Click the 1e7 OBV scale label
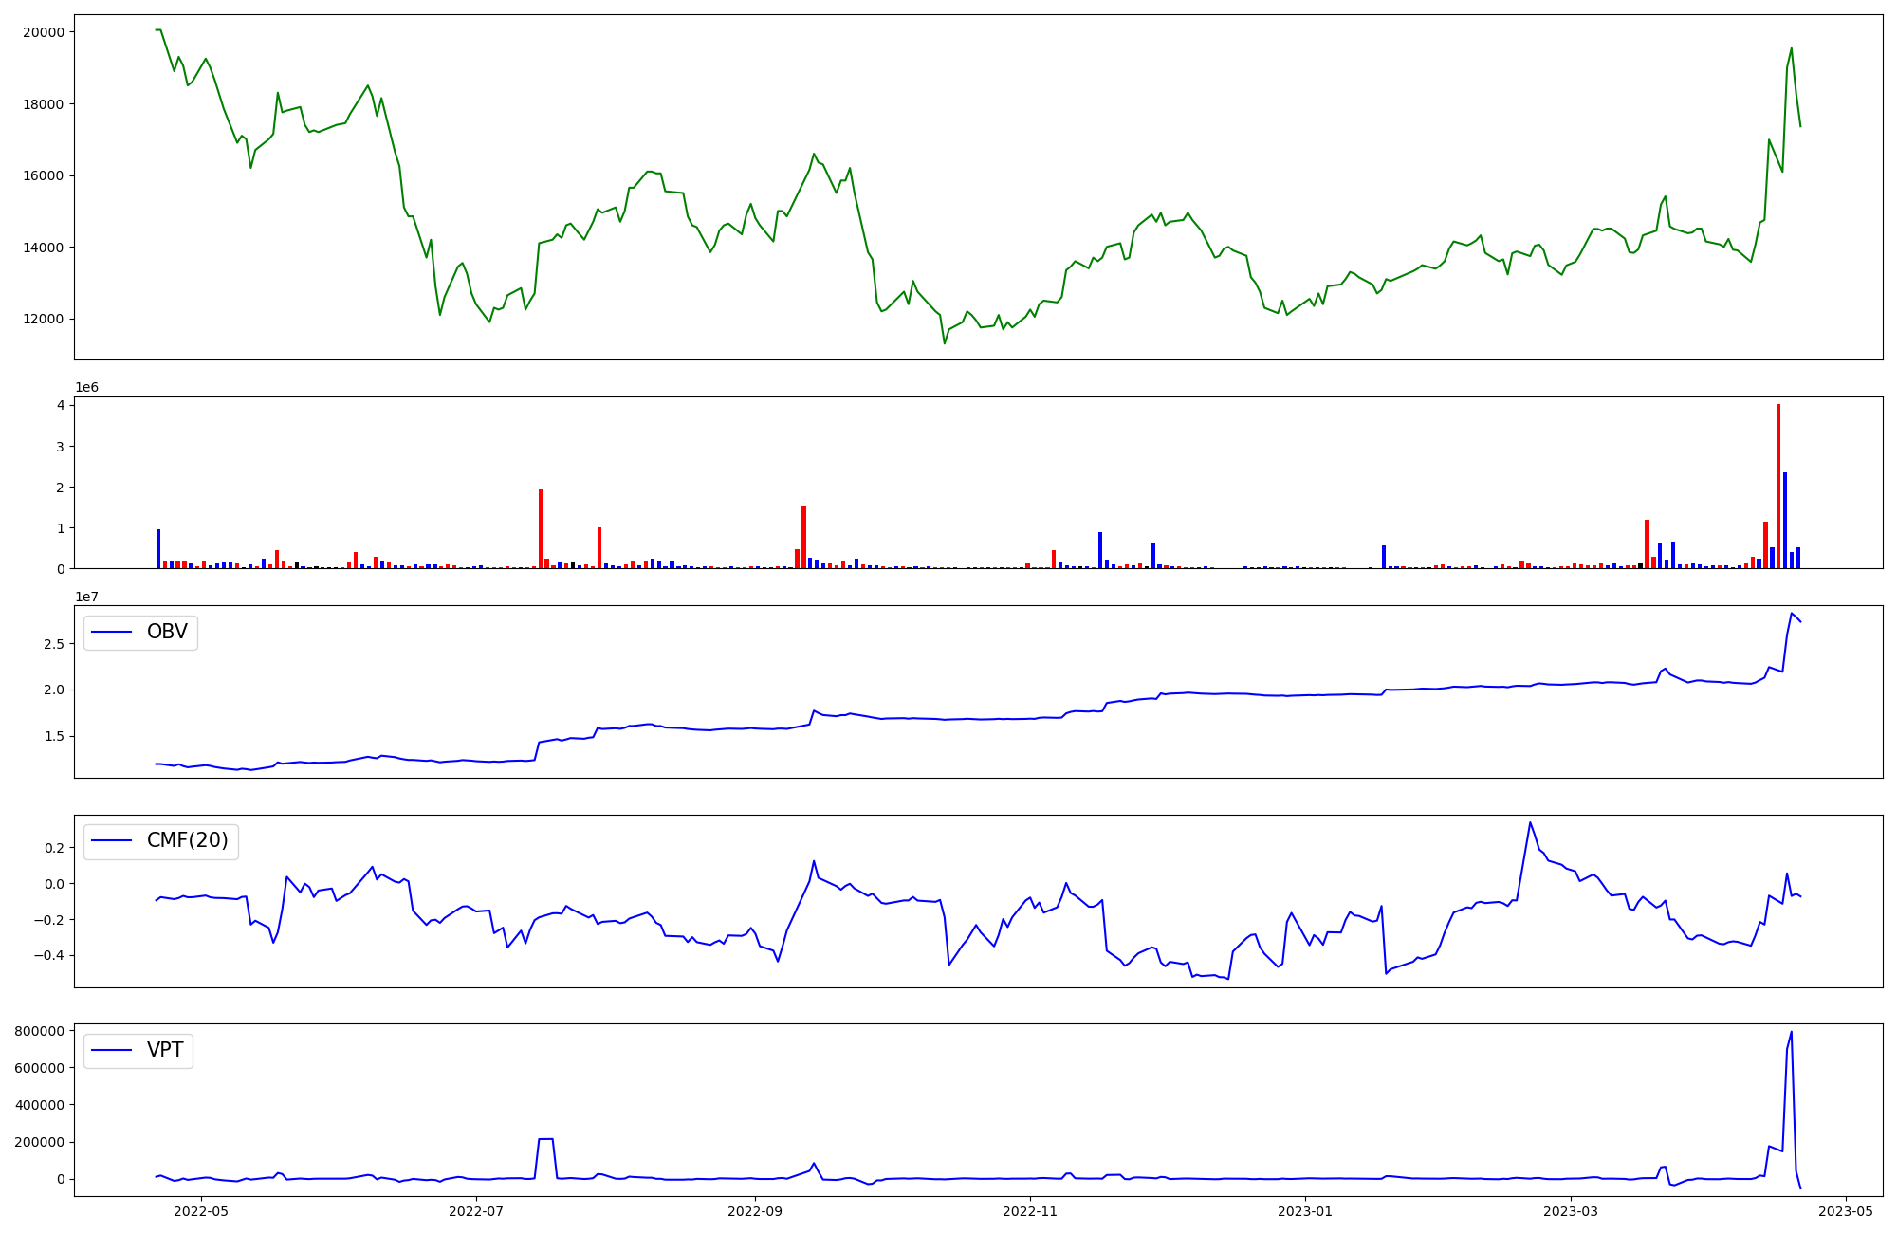 (87, 597)
